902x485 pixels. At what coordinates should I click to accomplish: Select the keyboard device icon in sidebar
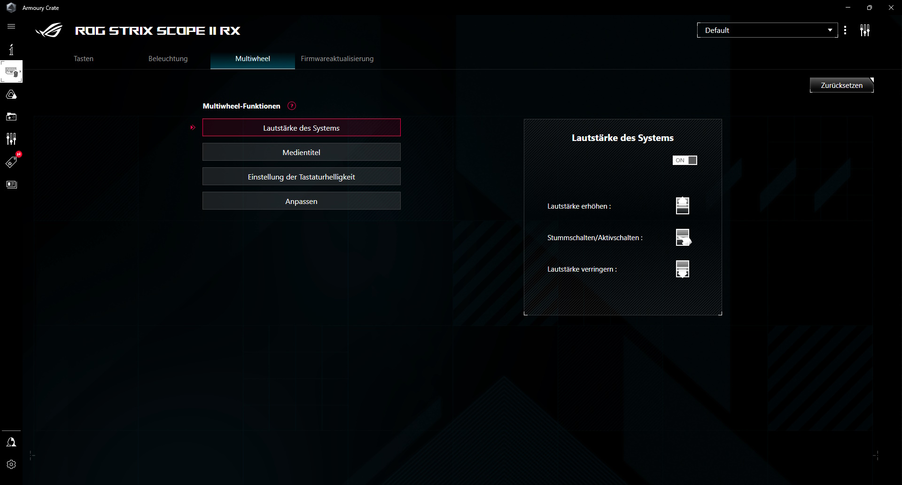[11, 71]
